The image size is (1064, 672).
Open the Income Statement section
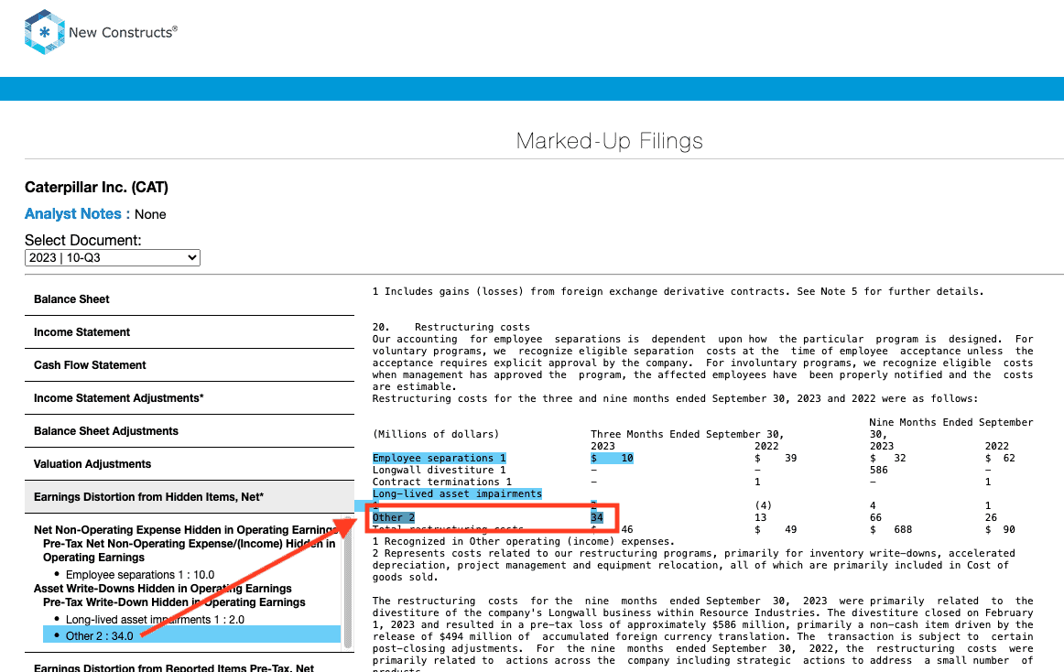[x=190, y=332]
